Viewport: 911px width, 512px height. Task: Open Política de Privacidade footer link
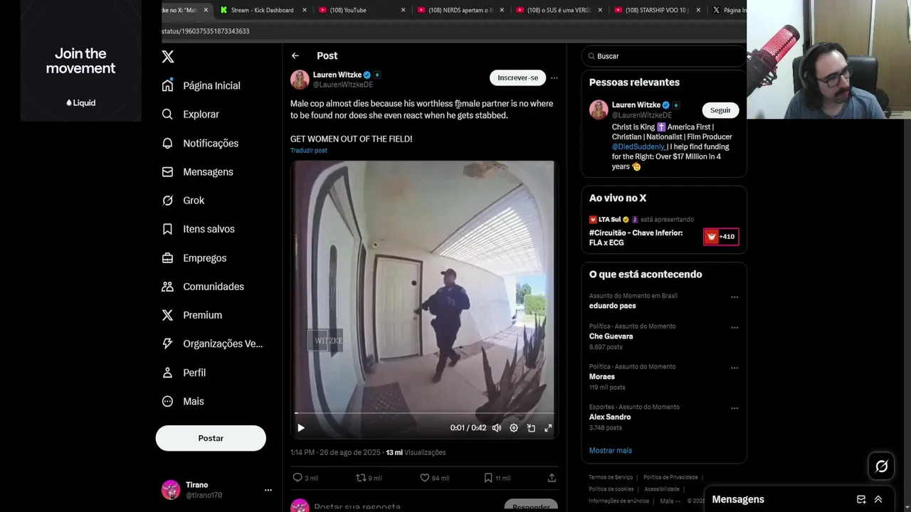[670, 477]
